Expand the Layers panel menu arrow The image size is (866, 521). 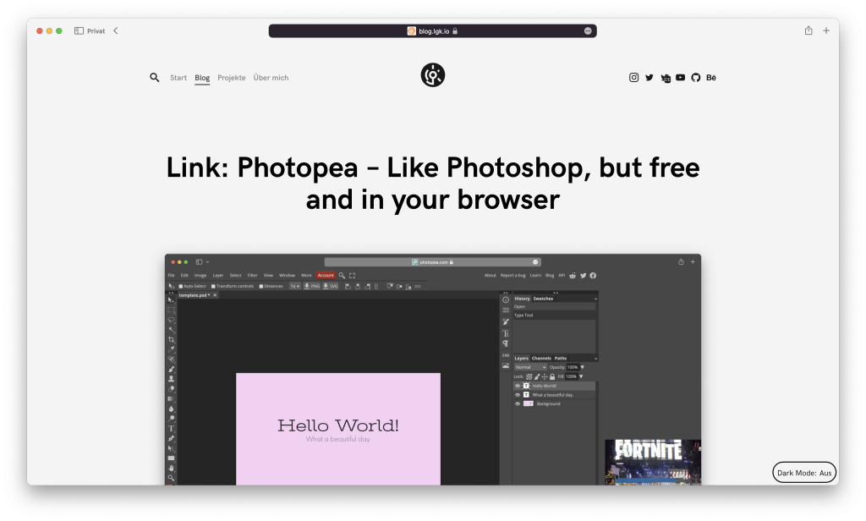point(595,359)
